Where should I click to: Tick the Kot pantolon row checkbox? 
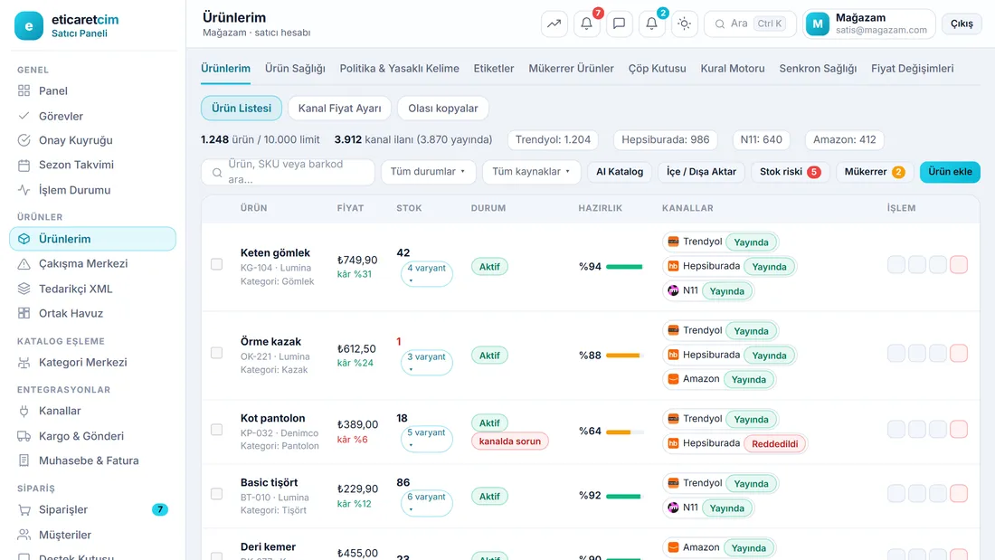click(x=216, y=430)
